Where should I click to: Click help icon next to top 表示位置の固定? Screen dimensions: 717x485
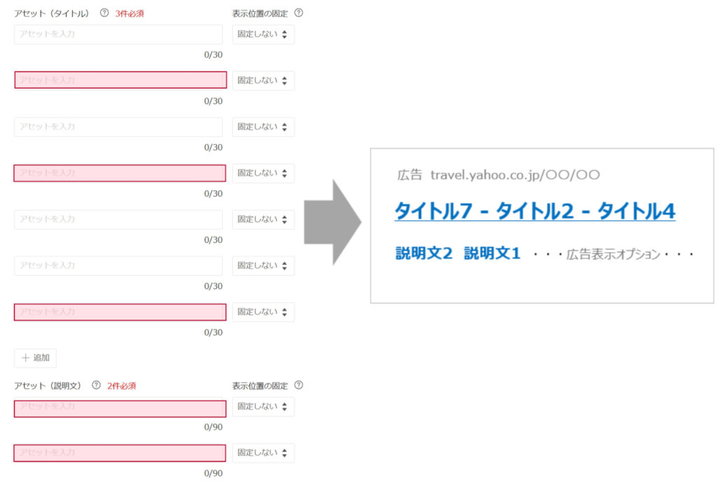coord(300,13)
